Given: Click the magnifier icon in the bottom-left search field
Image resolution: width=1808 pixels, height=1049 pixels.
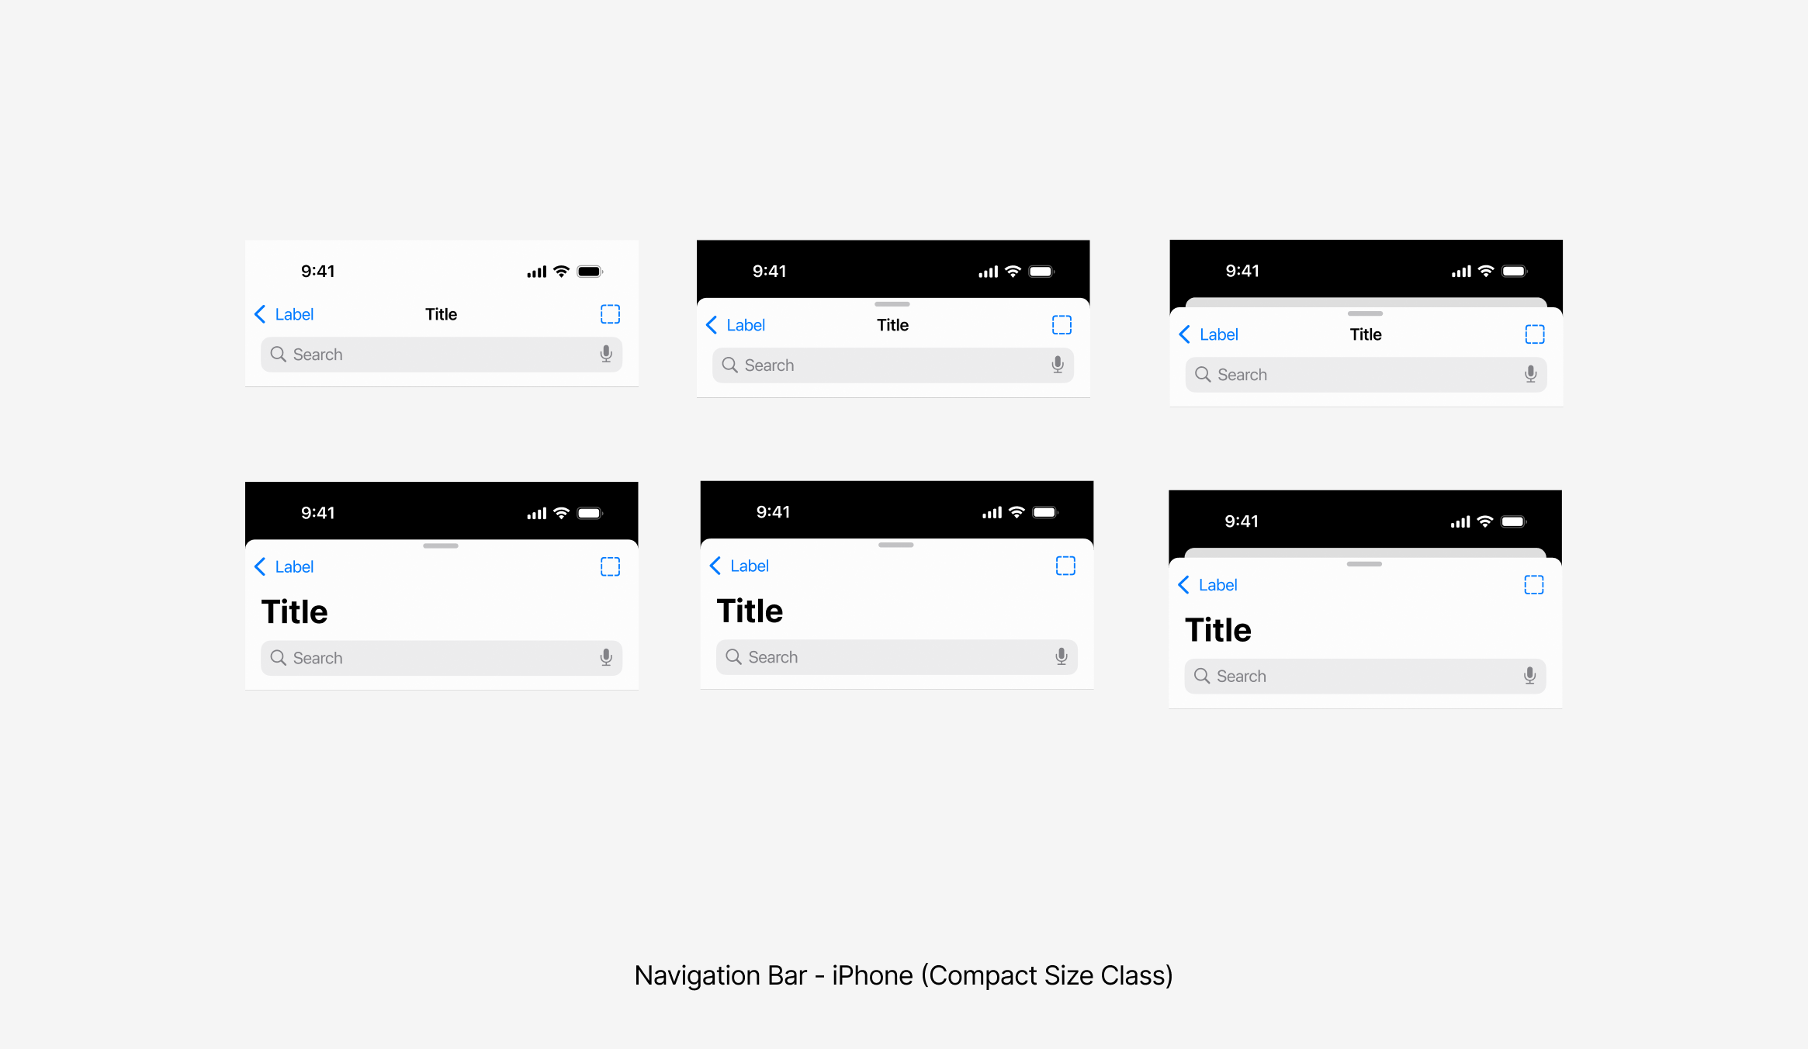Looking at the screenshot, I should point(278,658).
